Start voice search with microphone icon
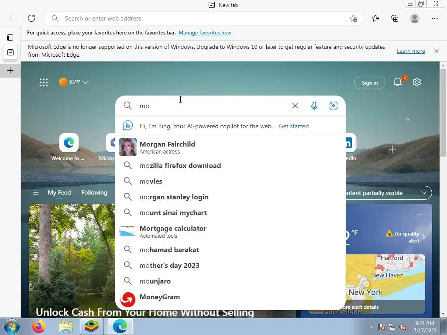This screenshot has width=447, height=335. (x=314, y=106)
